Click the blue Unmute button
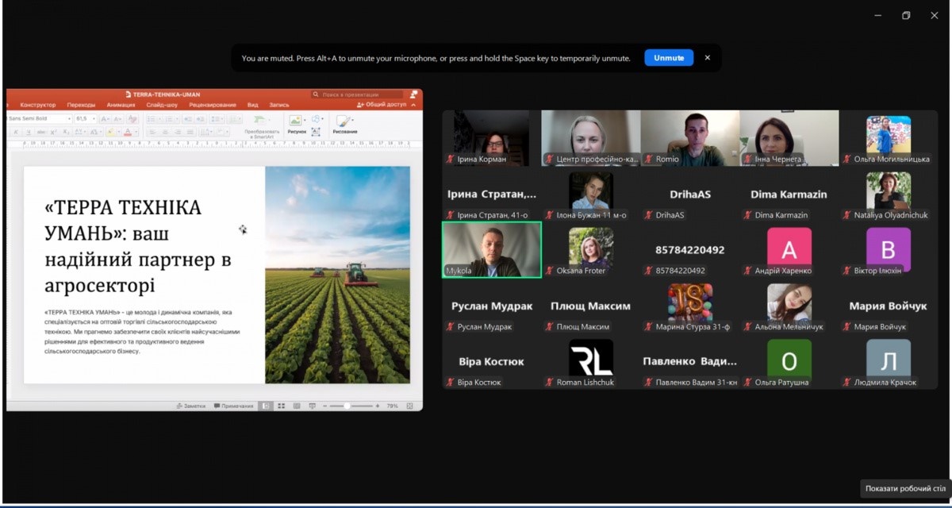Screen dimensions: 952x508 click(669, 58)
